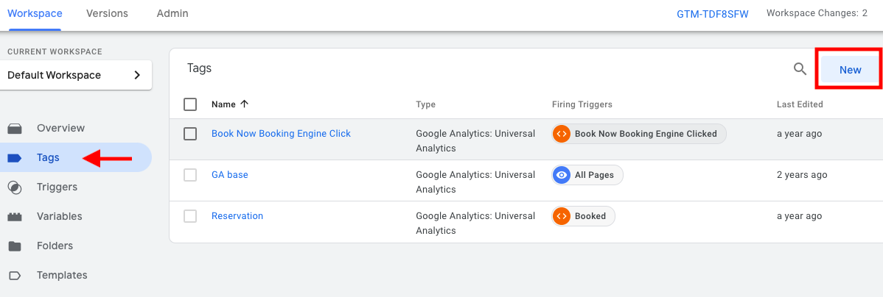This screenshot has width=883, height=297.
Task: Click the orange Booked trigger icon
Action: pos(561,216)
